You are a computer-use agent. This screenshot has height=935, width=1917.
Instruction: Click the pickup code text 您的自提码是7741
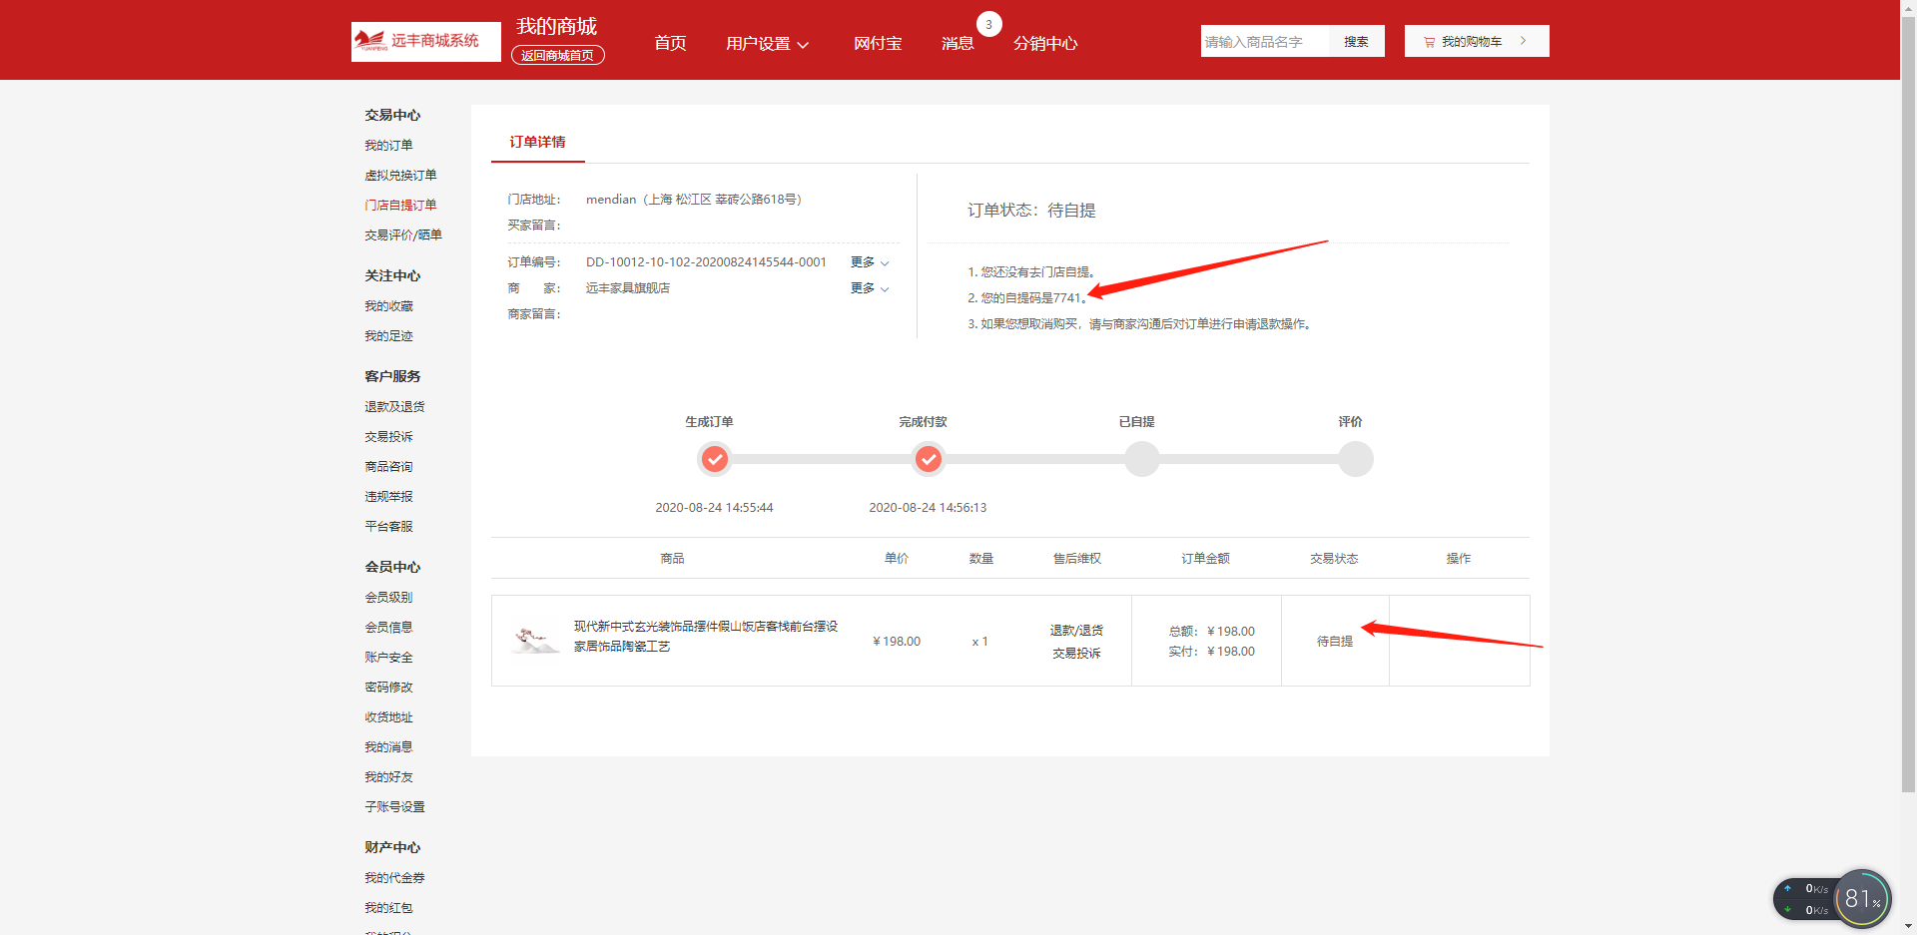(1026, 298)
